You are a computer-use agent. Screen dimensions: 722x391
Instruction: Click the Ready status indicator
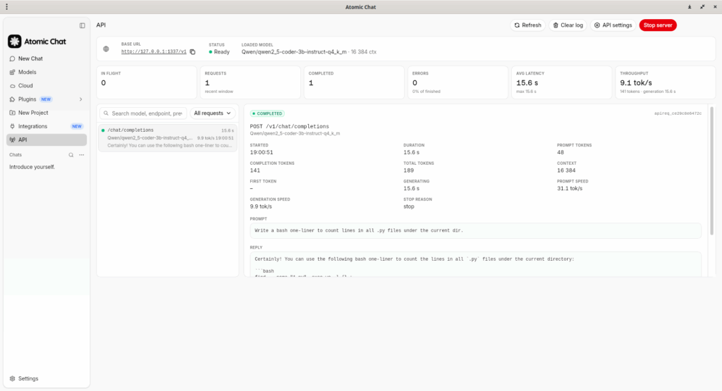click(x=219, y=52)
